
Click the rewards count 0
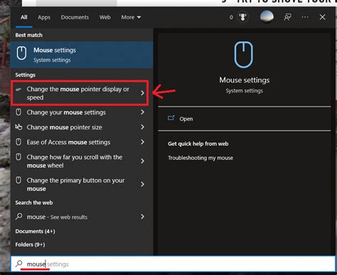pos(231,17)
